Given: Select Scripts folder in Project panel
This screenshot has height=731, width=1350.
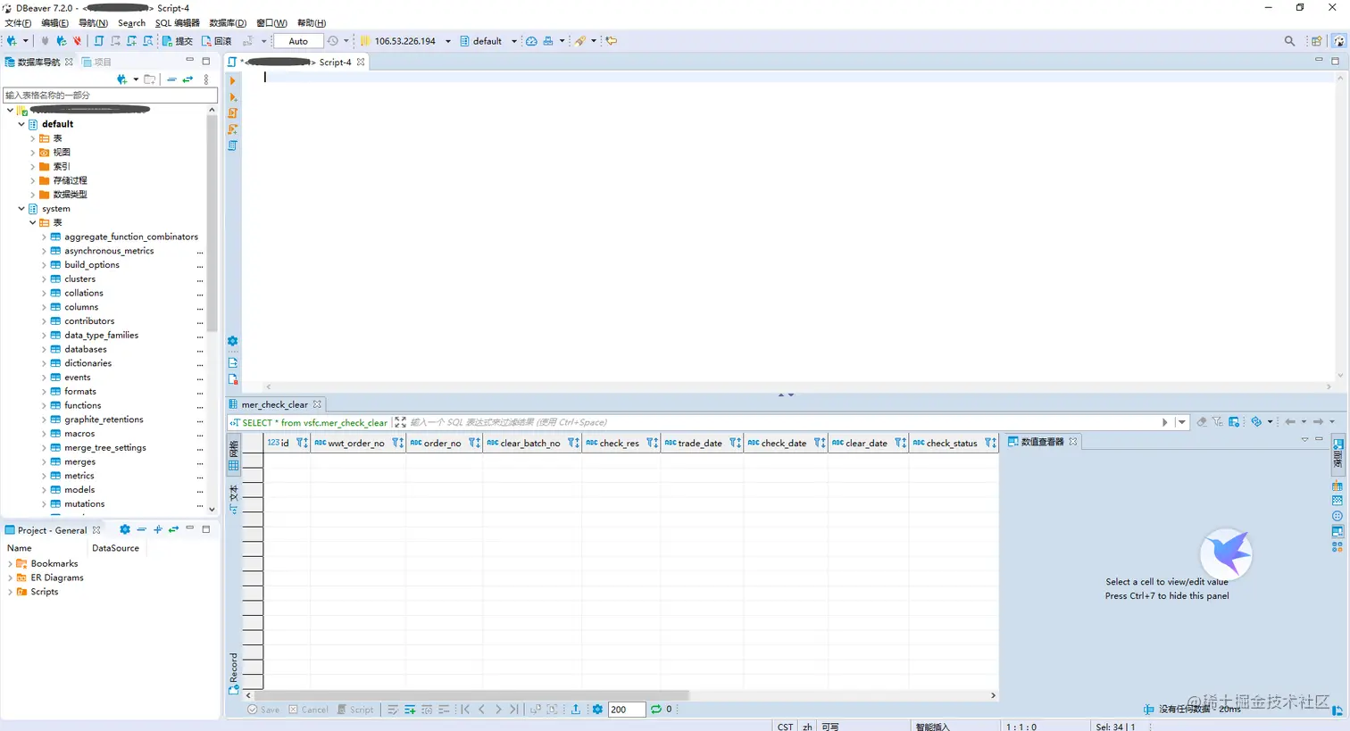Looking at the screenshot, I should click(45, 592).
